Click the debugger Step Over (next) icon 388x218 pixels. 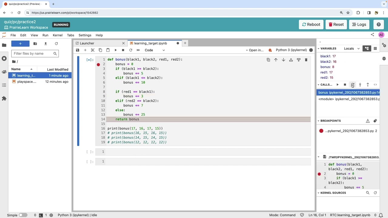click(x=353, y=85)
